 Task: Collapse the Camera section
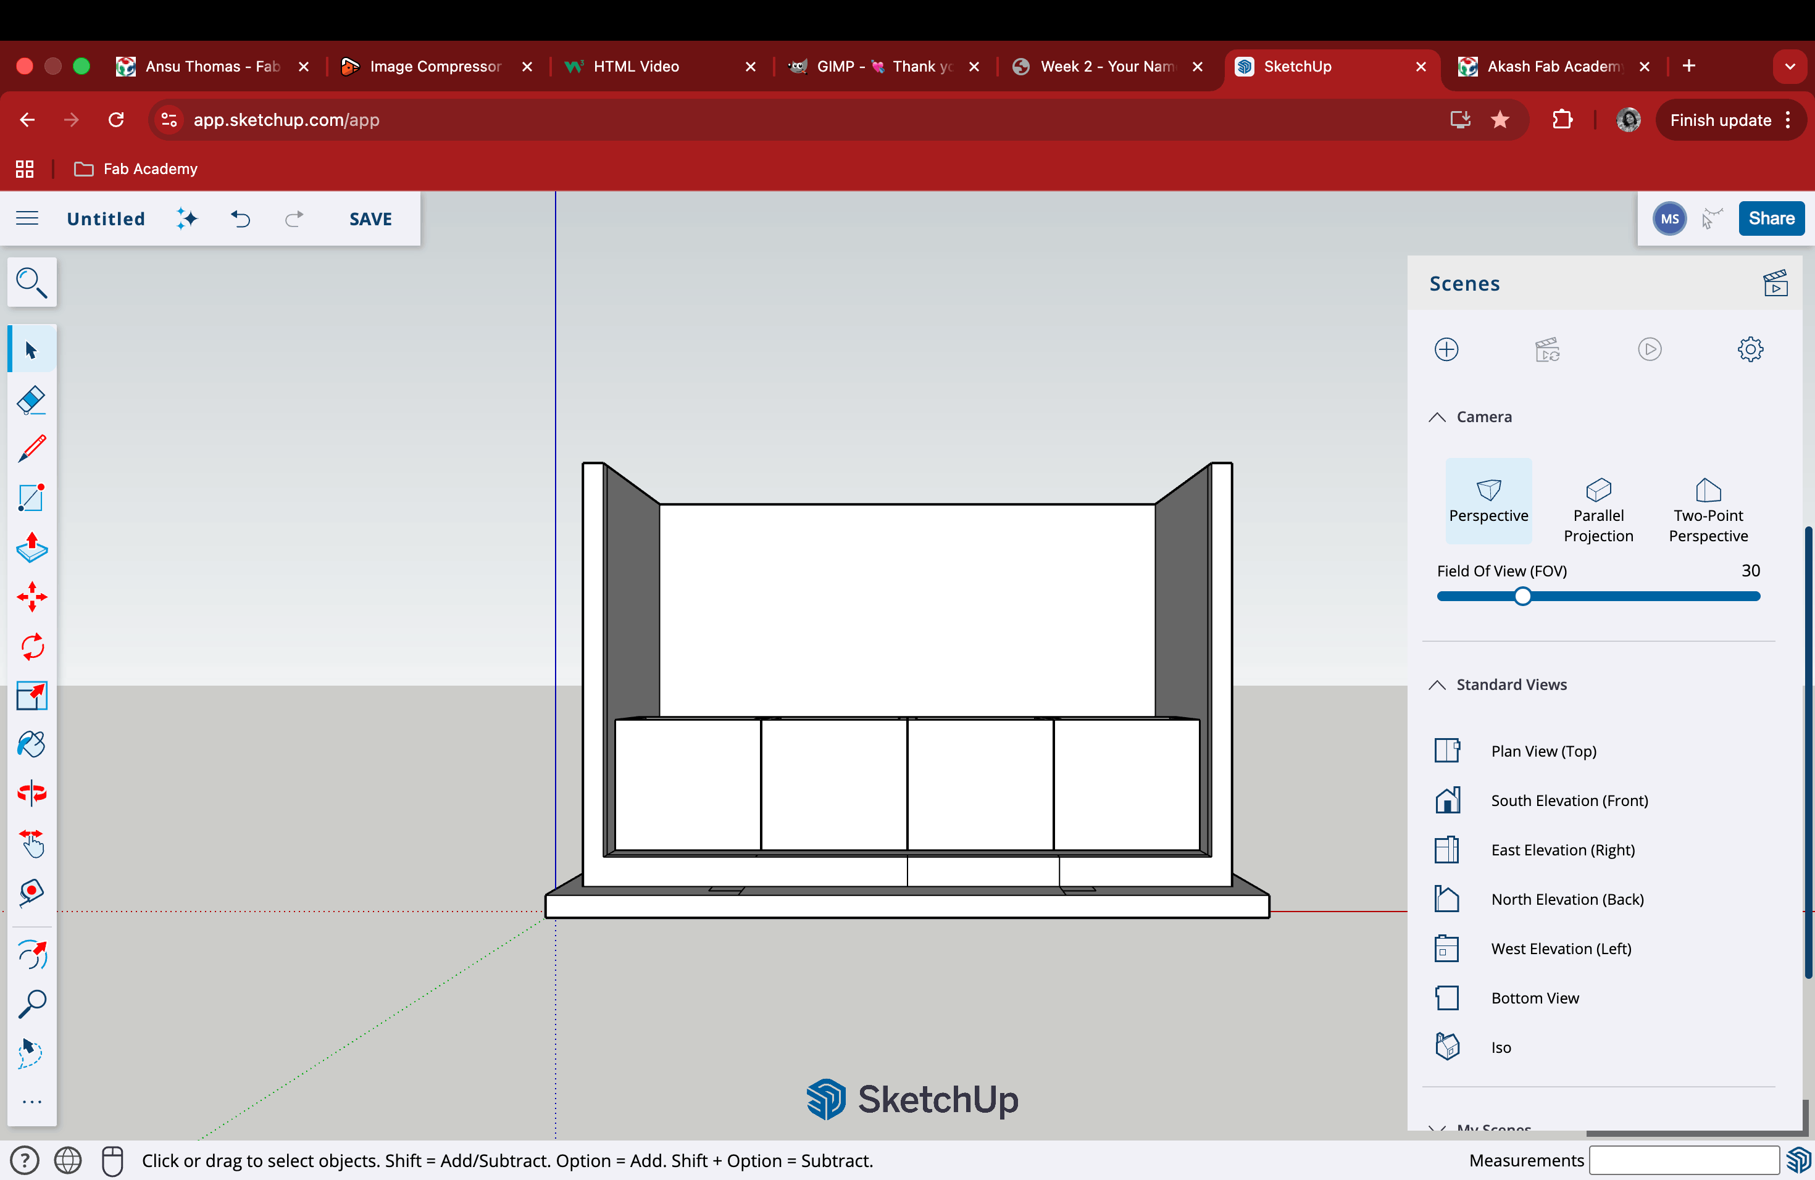(1437, 417)
